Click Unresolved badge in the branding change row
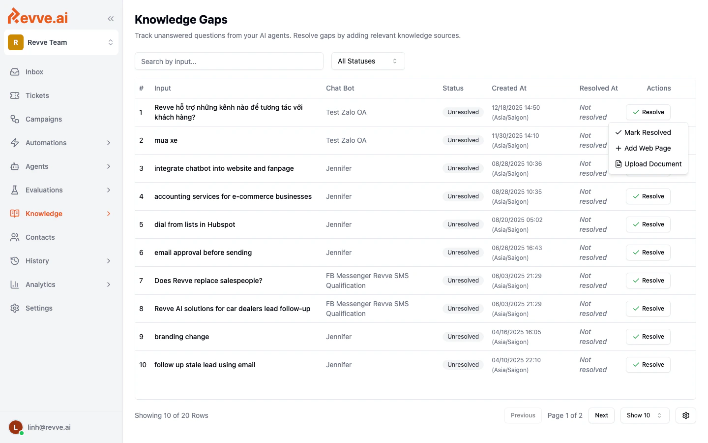The image size is (708, 443). point(463,337)
